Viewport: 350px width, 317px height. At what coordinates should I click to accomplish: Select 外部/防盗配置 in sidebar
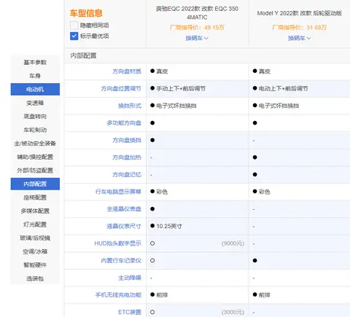tap(35, 171)
